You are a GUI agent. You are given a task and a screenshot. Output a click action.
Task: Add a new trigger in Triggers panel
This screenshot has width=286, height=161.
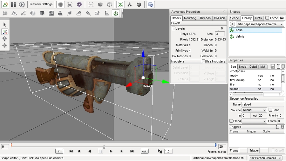(x=278, y=127)
